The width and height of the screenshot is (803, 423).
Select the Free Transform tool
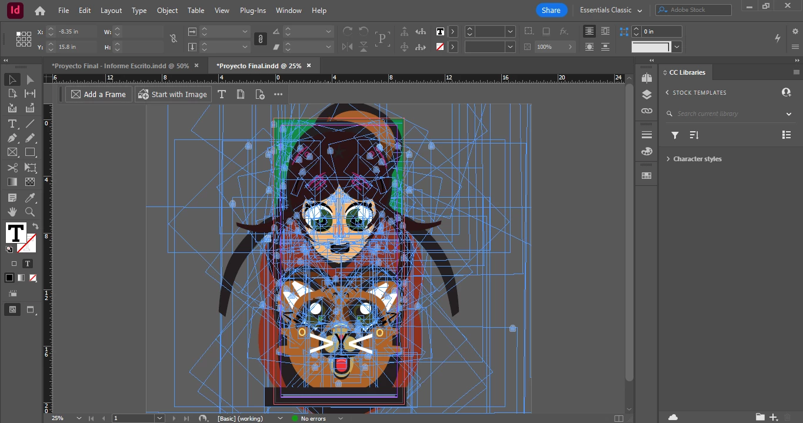(x=30, y=168)
